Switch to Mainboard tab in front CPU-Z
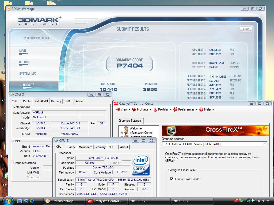Viewport: 274px width, 205px height. (x=85, y=147)
